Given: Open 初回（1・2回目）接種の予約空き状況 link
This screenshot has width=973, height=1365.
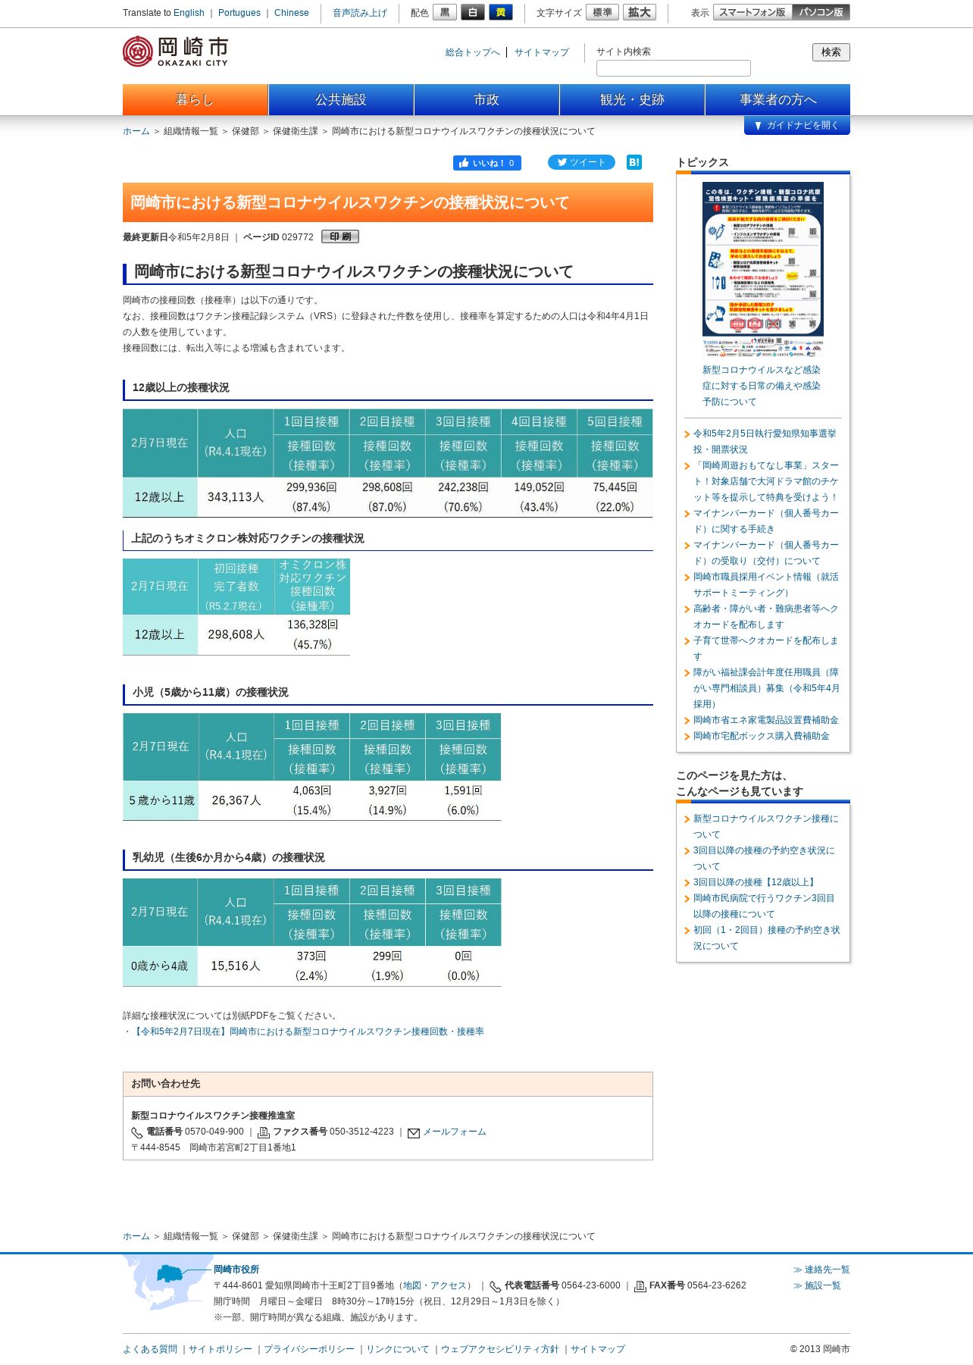Looking at the screenshot, I should (x=767, y=938).
